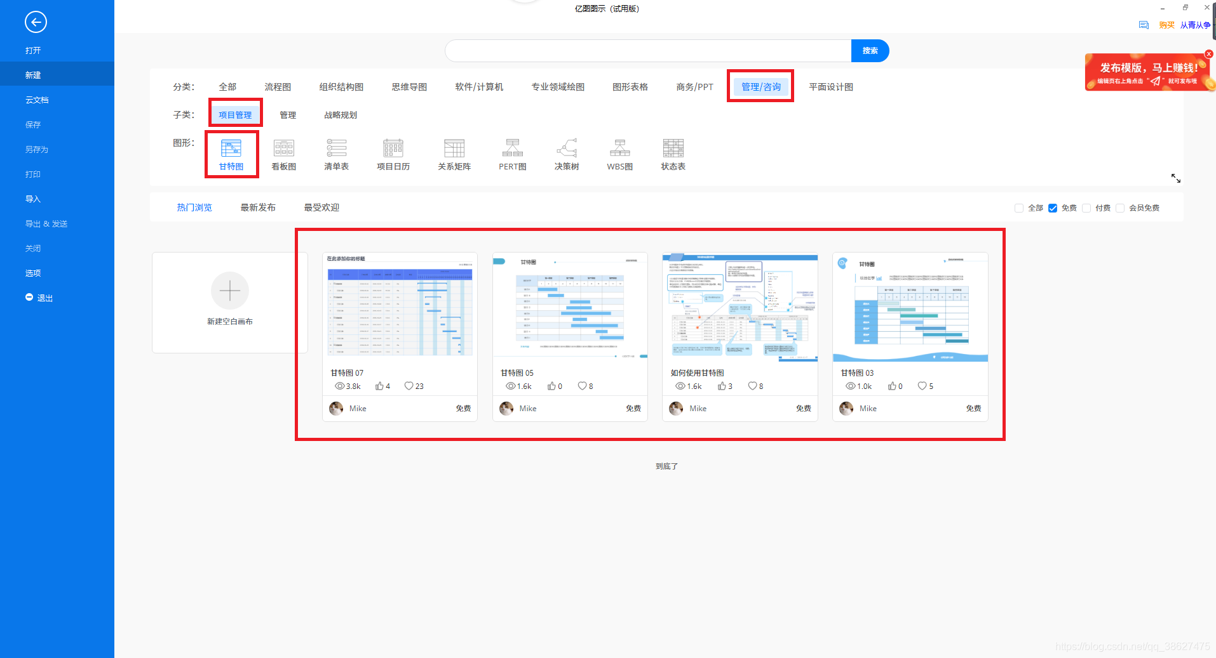Favorite the 甘特图 03 template heart icon
Screen dimensions: 1216x658
922,386
